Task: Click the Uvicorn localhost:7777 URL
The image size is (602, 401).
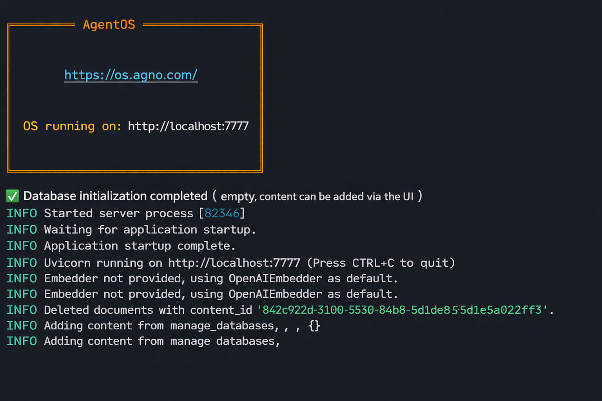Action: click(x=234, y=263)
